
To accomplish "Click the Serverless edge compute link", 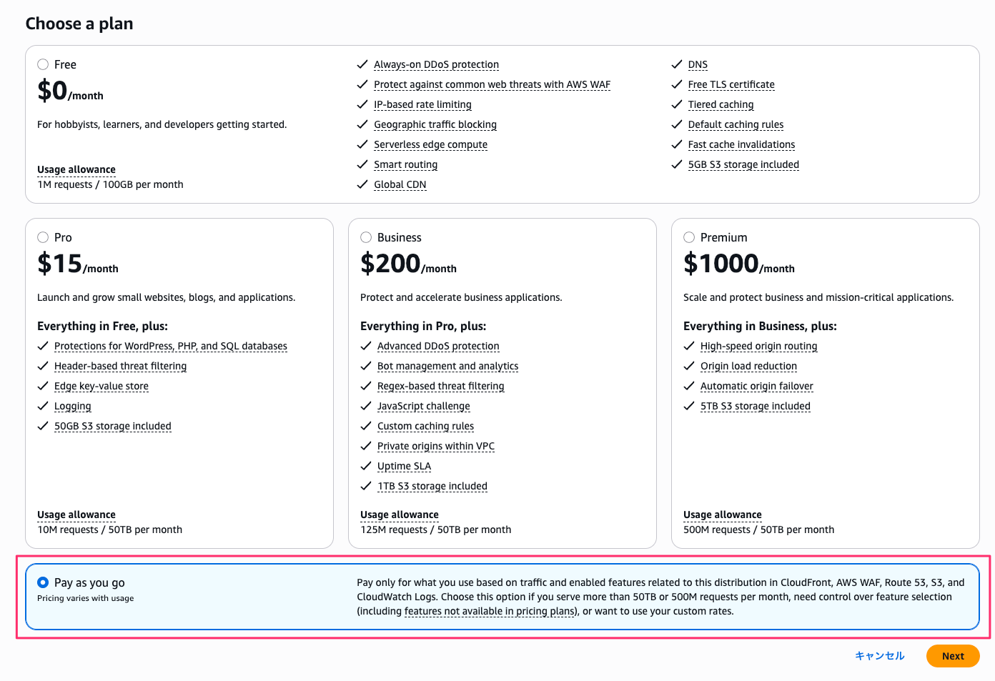I will click(430, 144).
